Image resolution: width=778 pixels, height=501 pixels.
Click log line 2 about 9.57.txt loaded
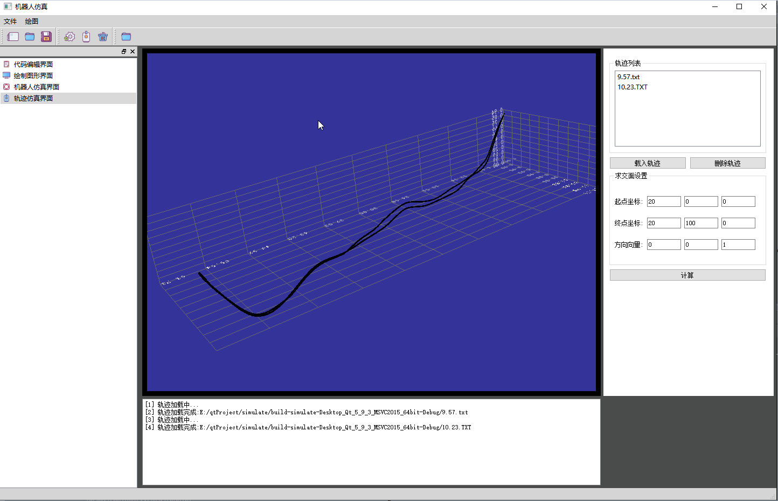tap(307, 412)
